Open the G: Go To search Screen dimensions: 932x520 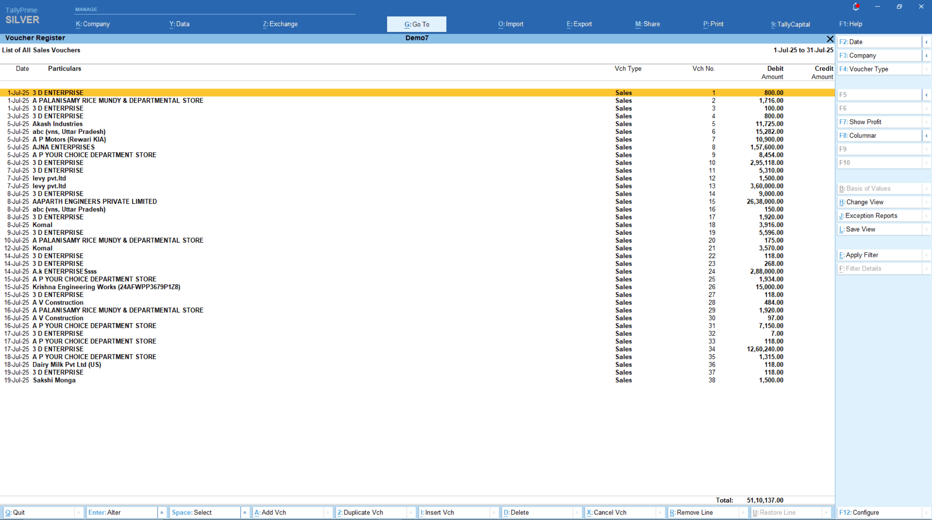pos(417,24)
